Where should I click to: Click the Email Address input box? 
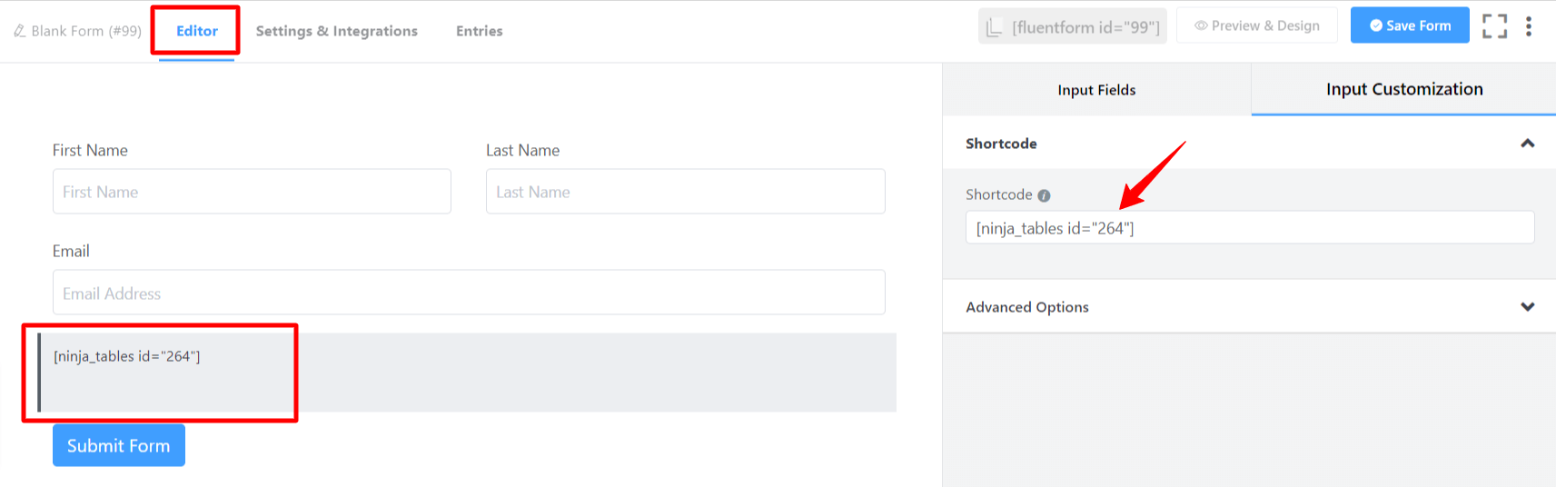tap(469, 293)
